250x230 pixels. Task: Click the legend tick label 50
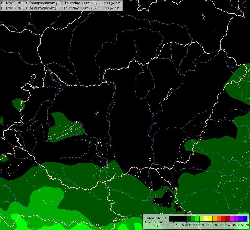coord(239,225)
